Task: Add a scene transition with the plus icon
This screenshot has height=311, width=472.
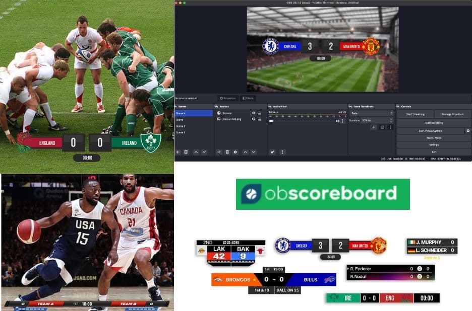Action: click(x=374, y=127)
